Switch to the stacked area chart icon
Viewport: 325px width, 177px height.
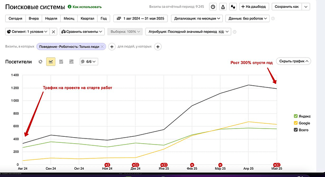[x=61, y=61]
